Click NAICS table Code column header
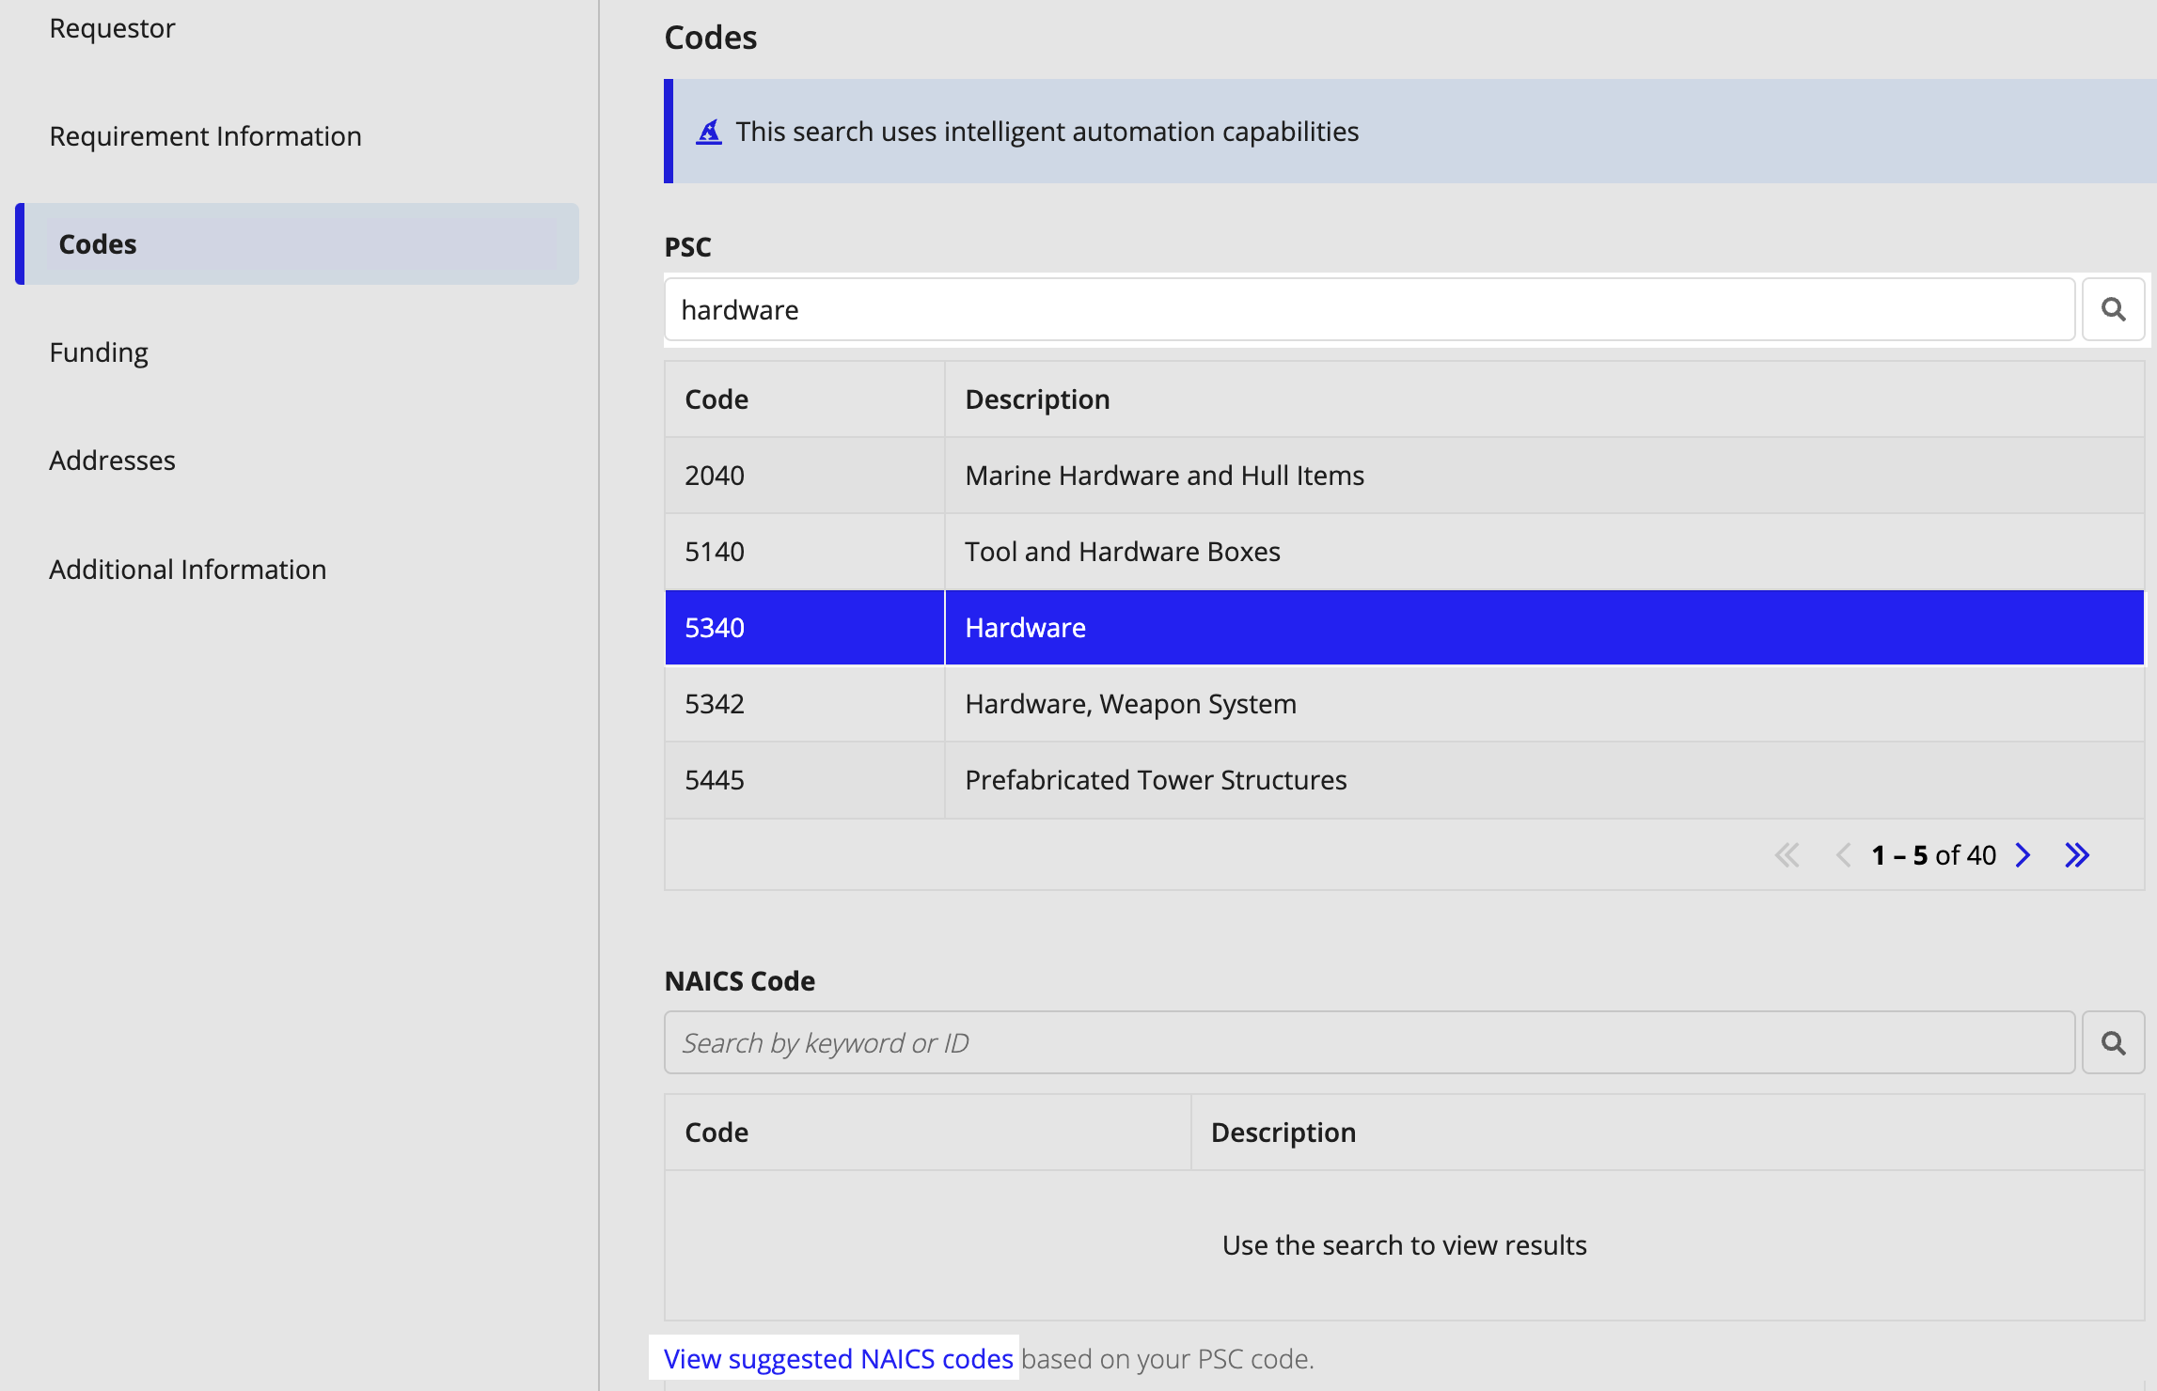The width and height of the screenshot is (2157, 1391). 927,1133
